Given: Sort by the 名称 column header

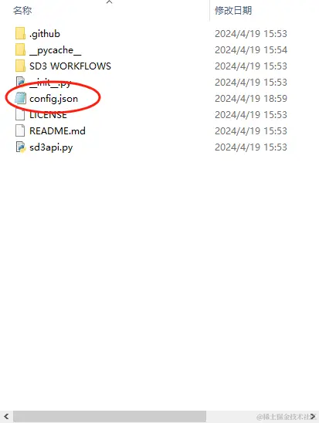Looking at the screenshot, I should (22, 10).
